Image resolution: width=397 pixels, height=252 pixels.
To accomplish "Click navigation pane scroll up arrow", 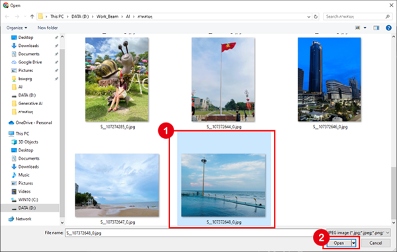I will tap(62, 37).
